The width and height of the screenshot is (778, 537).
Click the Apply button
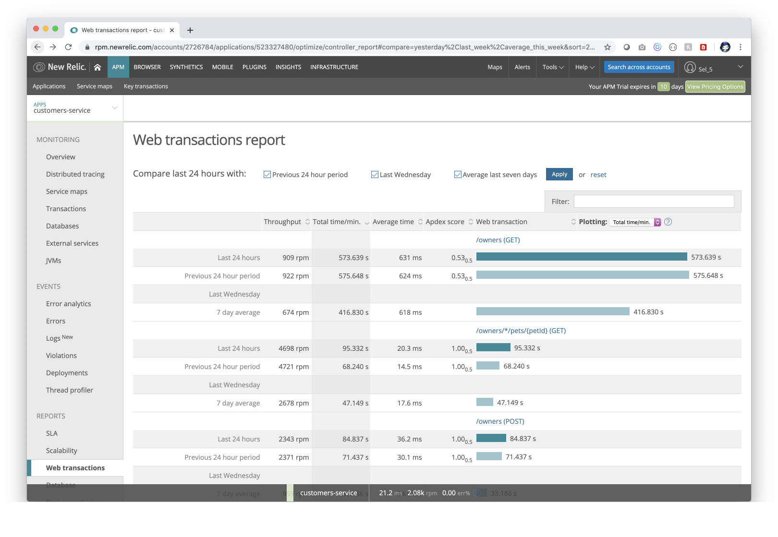click(x=559, y=174)
